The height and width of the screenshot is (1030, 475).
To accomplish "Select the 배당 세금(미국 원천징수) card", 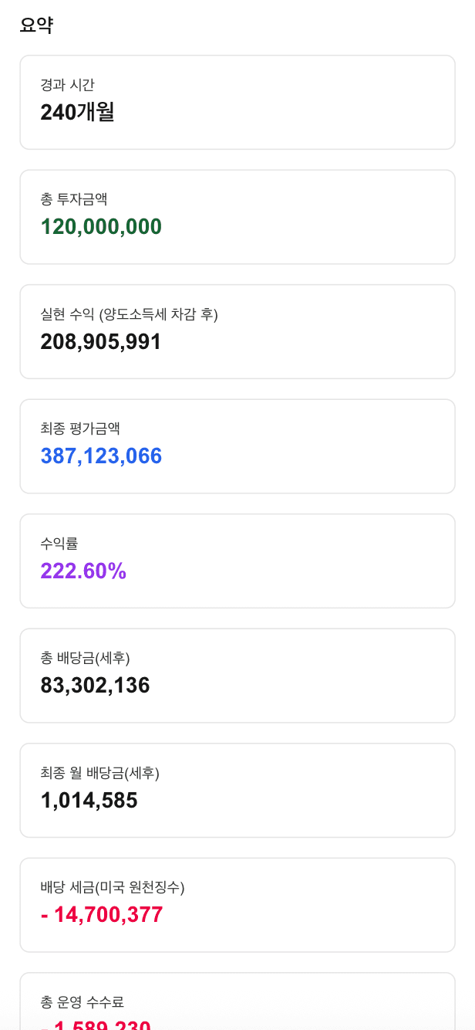I will coord(237,903).
